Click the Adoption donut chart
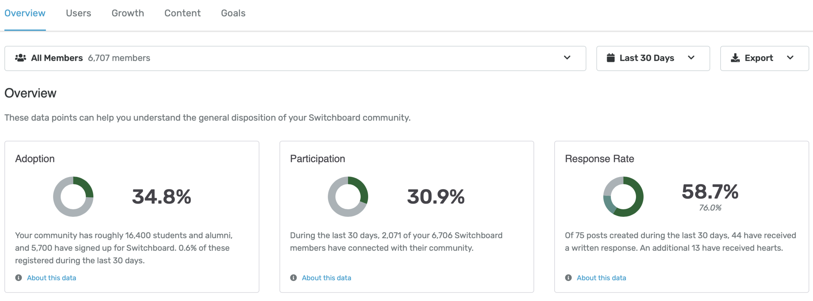 [x=73, y=197]
